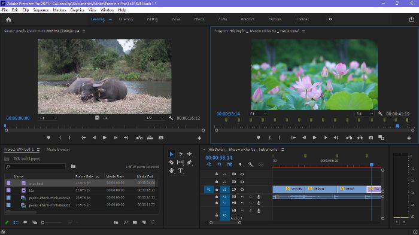Go to the Home screen icon
The width and height of the screenshot is (419, 235).
[x=8, y=20]
